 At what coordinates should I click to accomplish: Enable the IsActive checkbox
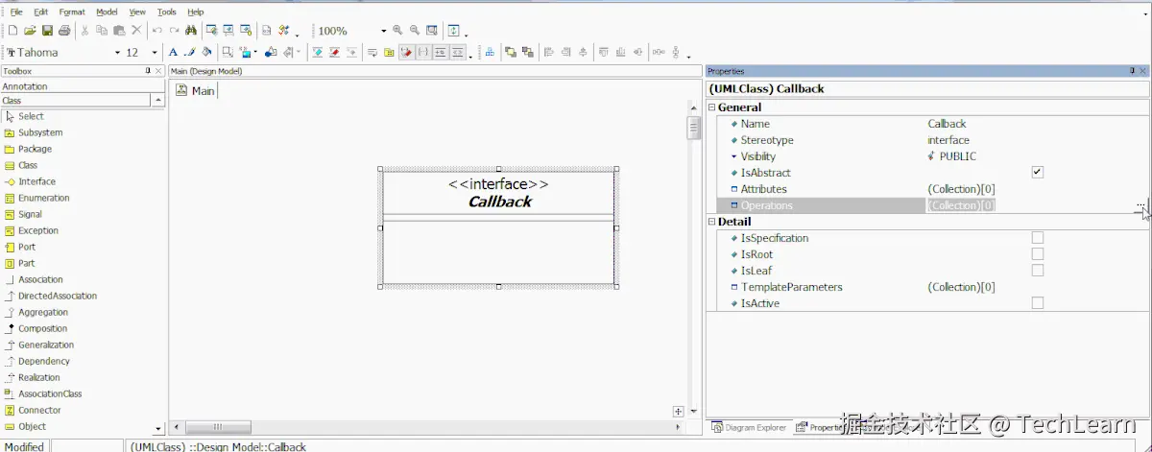tap(1038, 303)
